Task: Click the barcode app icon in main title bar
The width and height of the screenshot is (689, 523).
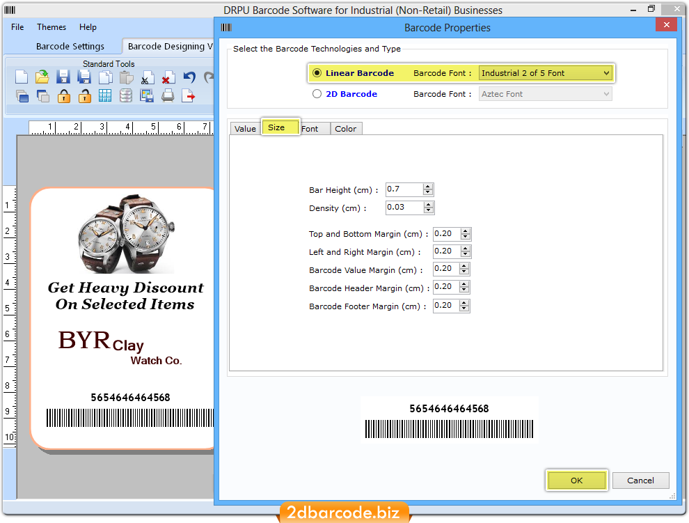Action: [x=10, y=10]
